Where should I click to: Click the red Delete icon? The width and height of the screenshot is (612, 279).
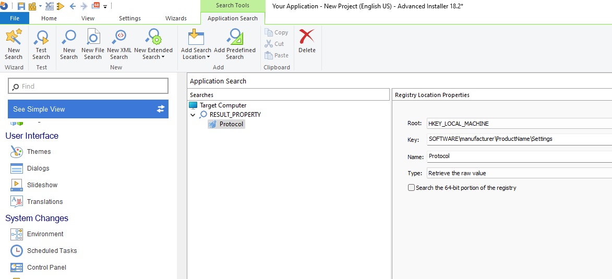(307, 38)
